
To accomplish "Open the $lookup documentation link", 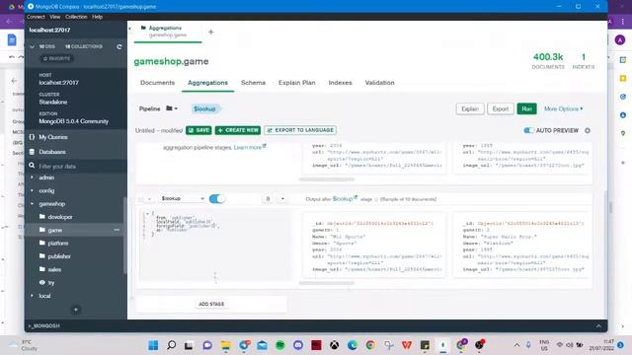I will 345,199.
